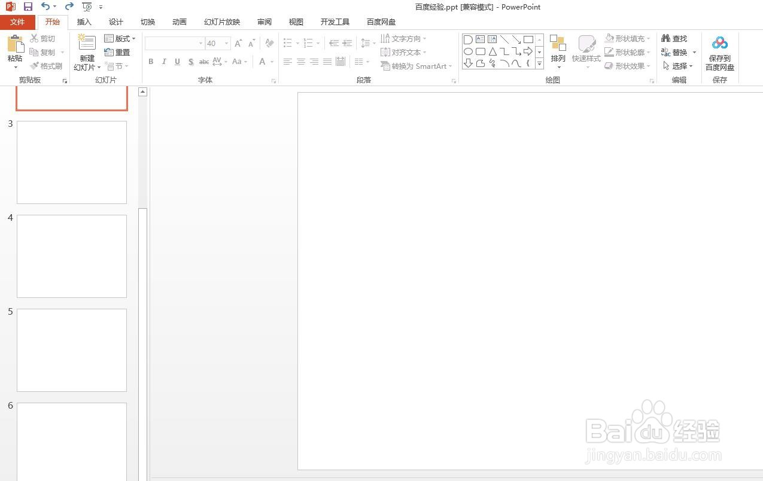Screen dimensions: 763x481
Task: Toggle align text right
Action: pos(314,62)
